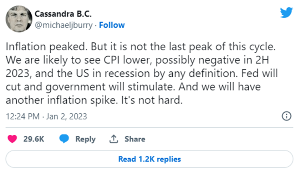Click the Reply text label
This screenshot has height=174, width=300.
coord(85,139)
